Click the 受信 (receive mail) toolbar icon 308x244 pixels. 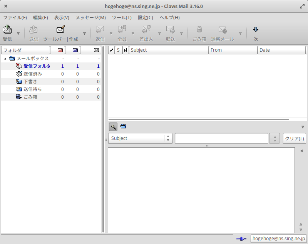click(x=7, y=30)
